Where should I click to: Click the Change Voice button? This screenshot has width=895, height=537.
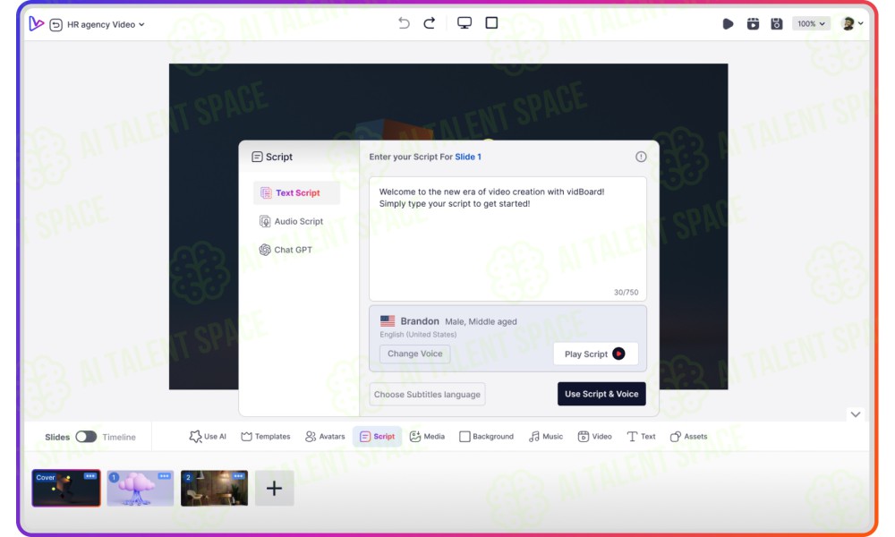(415, 354)
